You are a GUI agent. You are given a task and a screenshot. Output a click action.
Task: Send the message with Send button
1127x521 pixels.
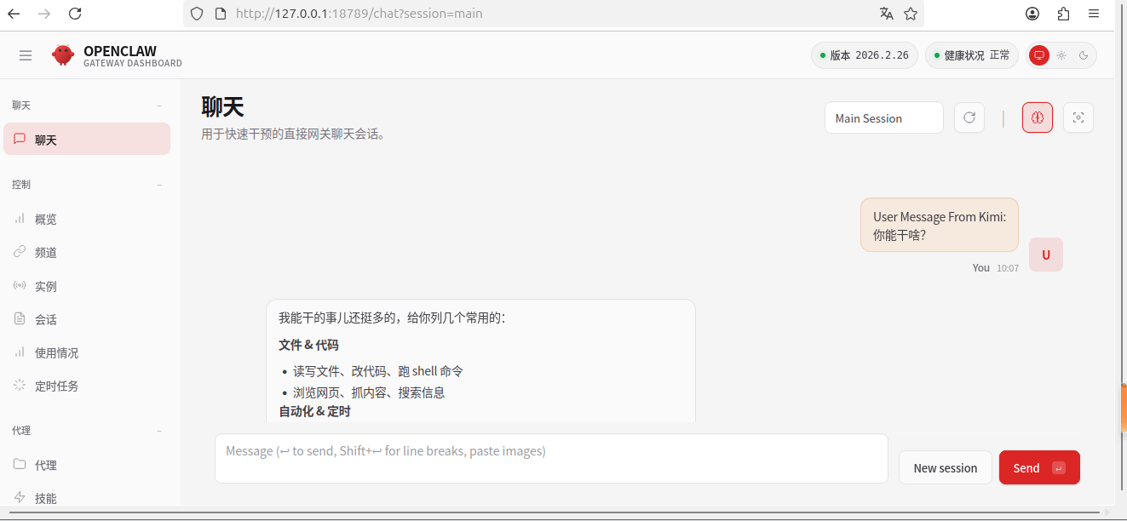[1039, 467]
